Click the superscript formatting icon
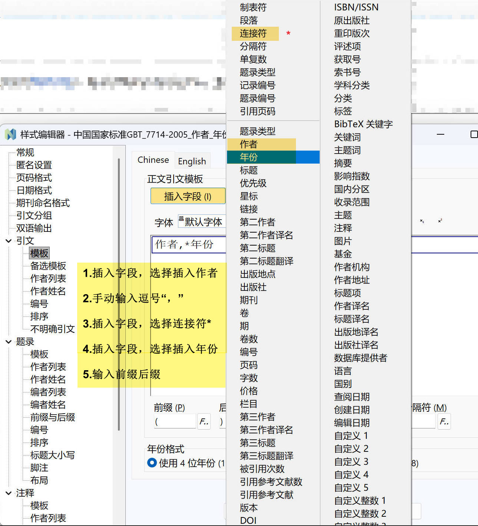 pyautogui.click(x=440, y=221)
